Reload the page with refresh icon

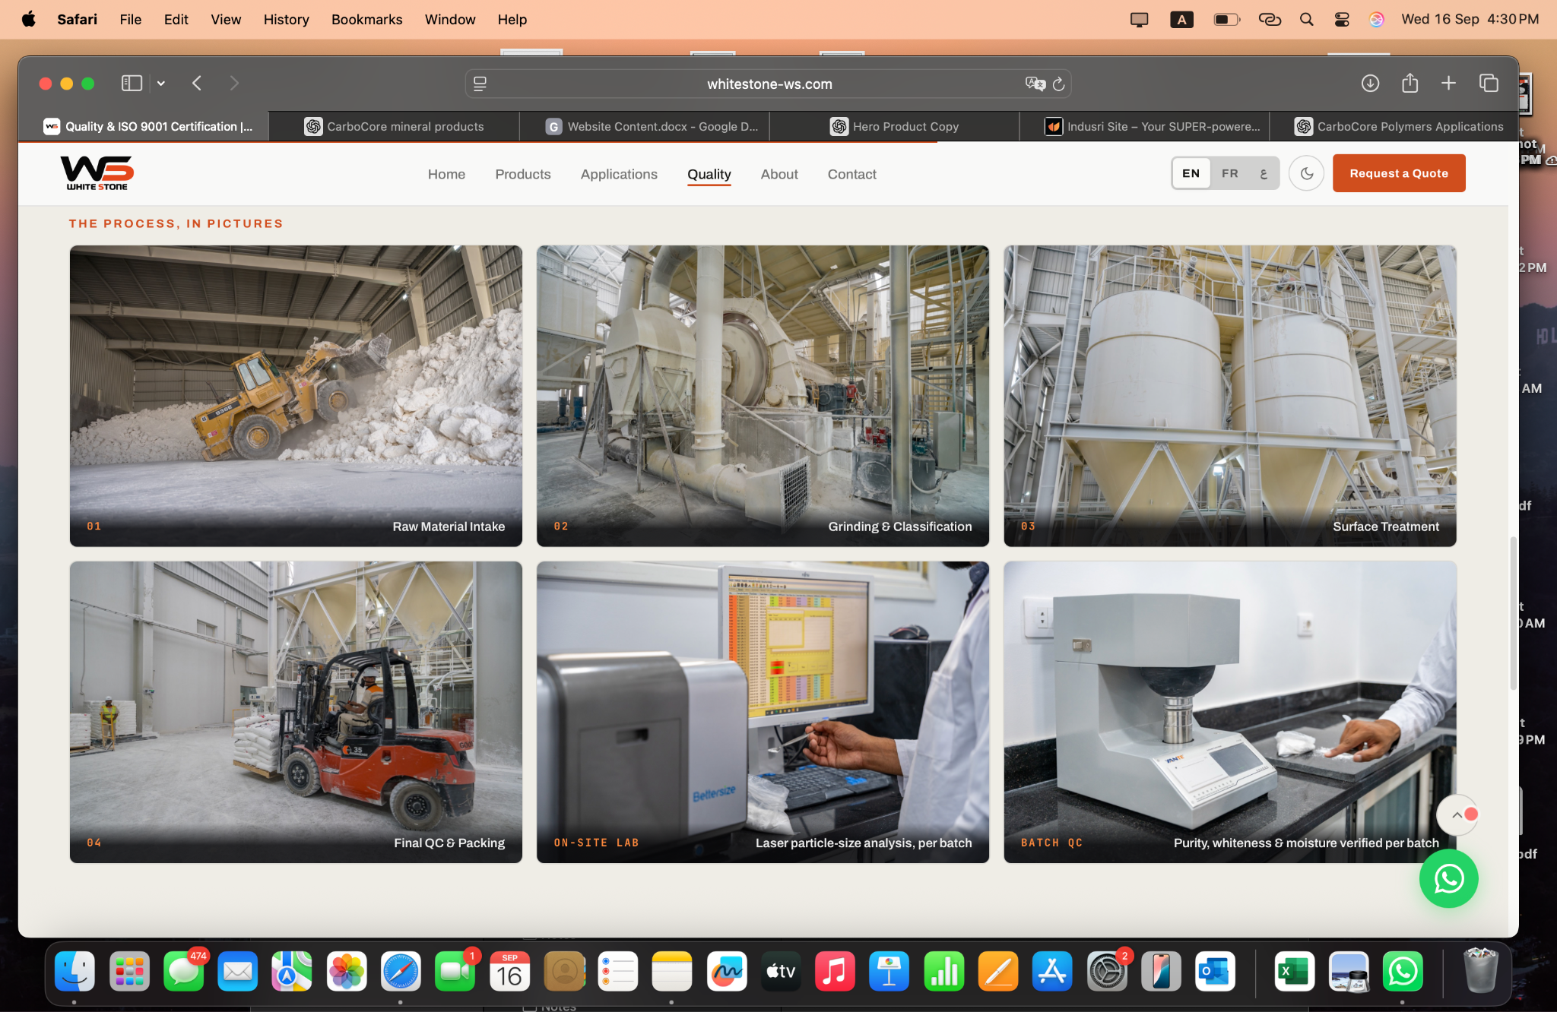click(x=1059, y=84)
